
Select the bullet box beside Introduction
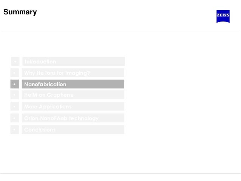[x=15, y=61]
